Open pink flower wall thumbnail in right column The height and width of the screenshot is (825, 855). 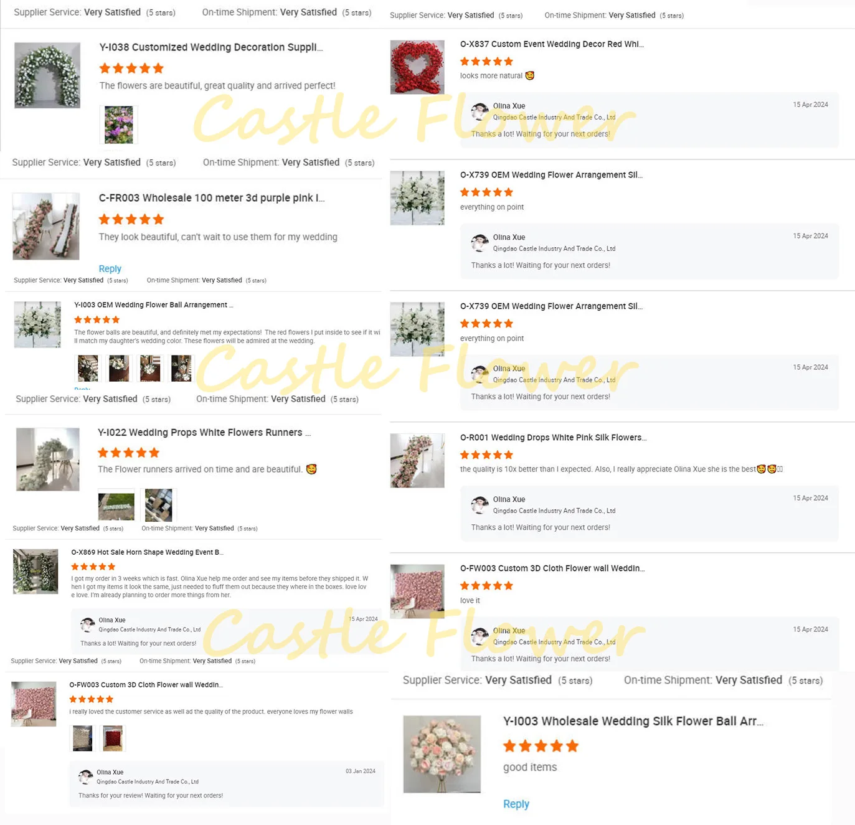point(417,592)
